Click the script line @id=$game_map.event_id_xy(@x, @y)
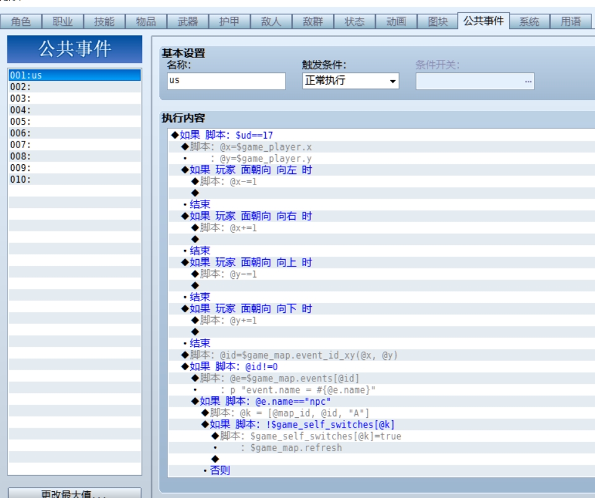Screen dimensions: 595x498 coord(381,355)
